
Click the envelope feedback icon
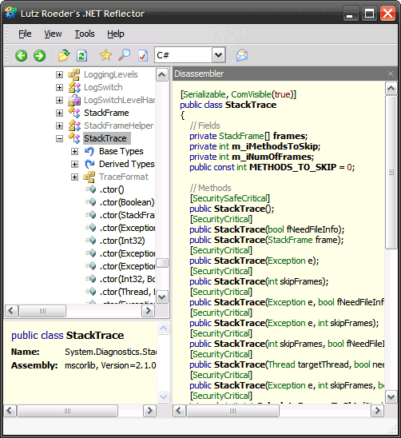(x=242, y=55)
